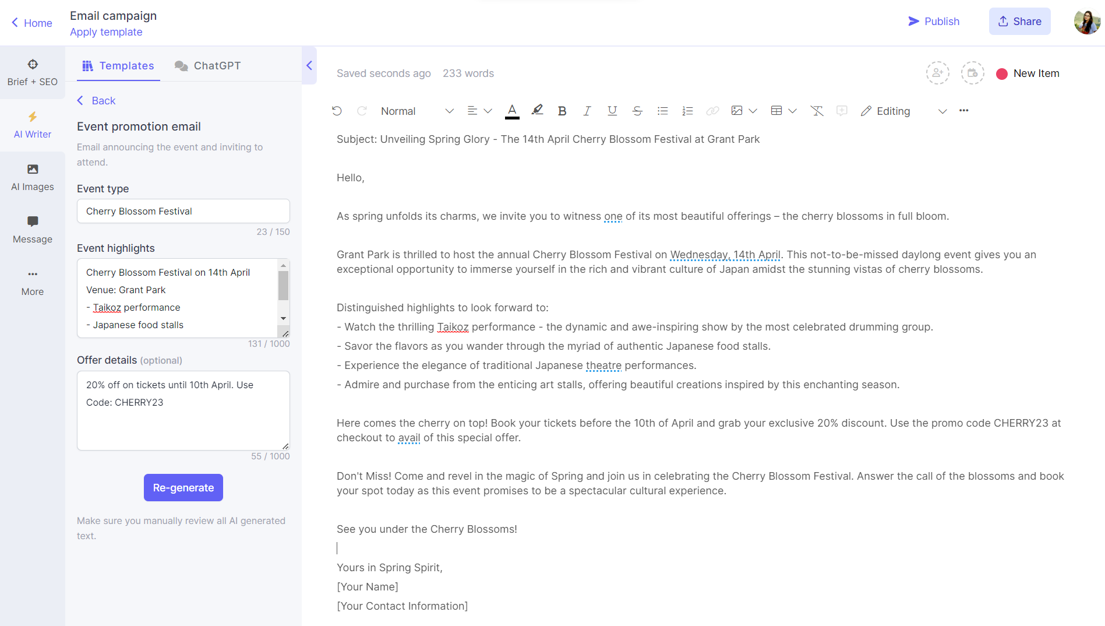Open the font color picker

click(x=512, y=111)
